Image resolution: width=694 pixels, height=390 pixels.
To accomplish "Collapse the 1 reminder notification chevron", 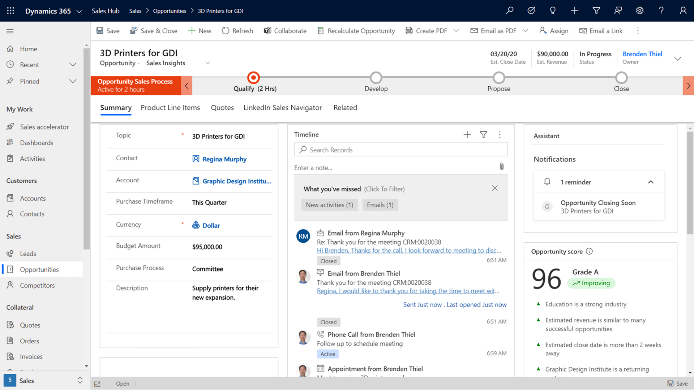I will coord(651,182).
